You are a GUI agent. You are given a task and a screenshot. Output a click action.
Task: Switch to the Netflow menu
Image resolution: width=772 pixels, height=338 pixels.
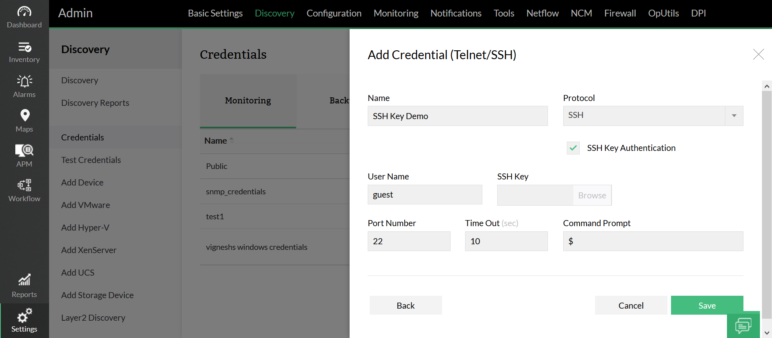pos(542,13)
